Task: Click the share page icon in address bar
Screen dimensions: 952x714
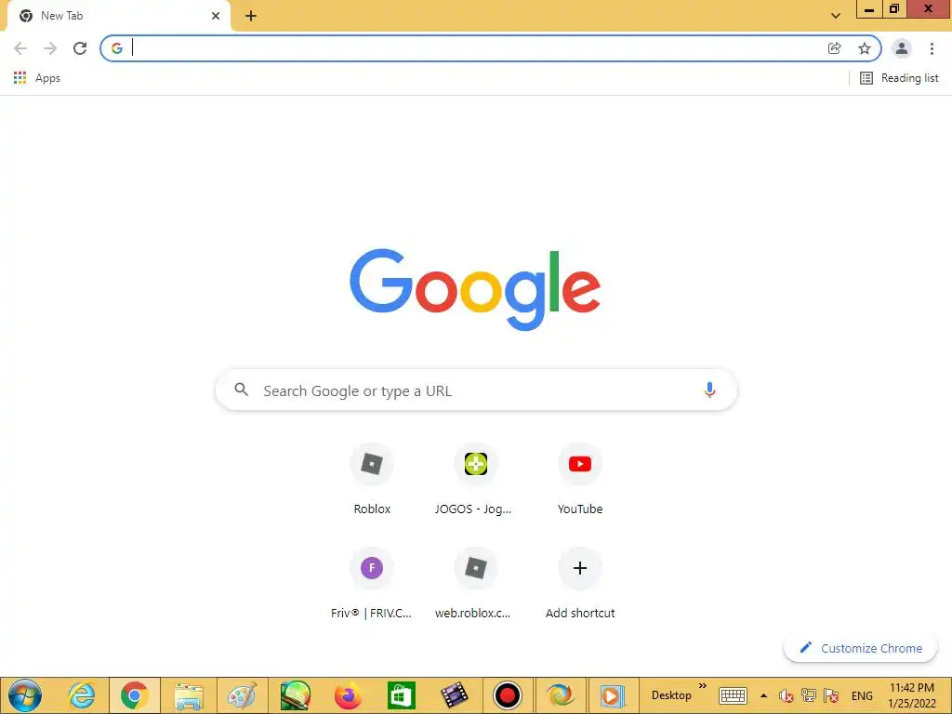Action: (x=835, y=48)
